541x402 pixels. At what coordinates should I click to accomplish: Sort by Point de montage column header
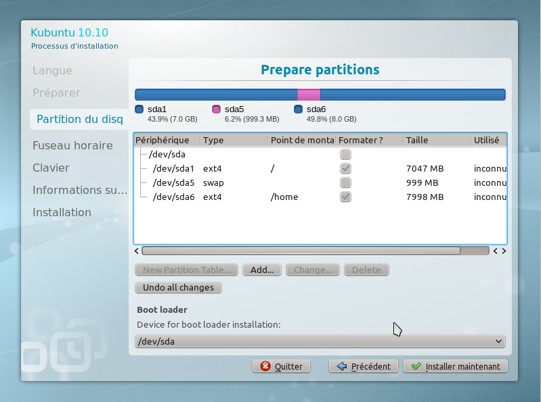(x=302, y=140)
